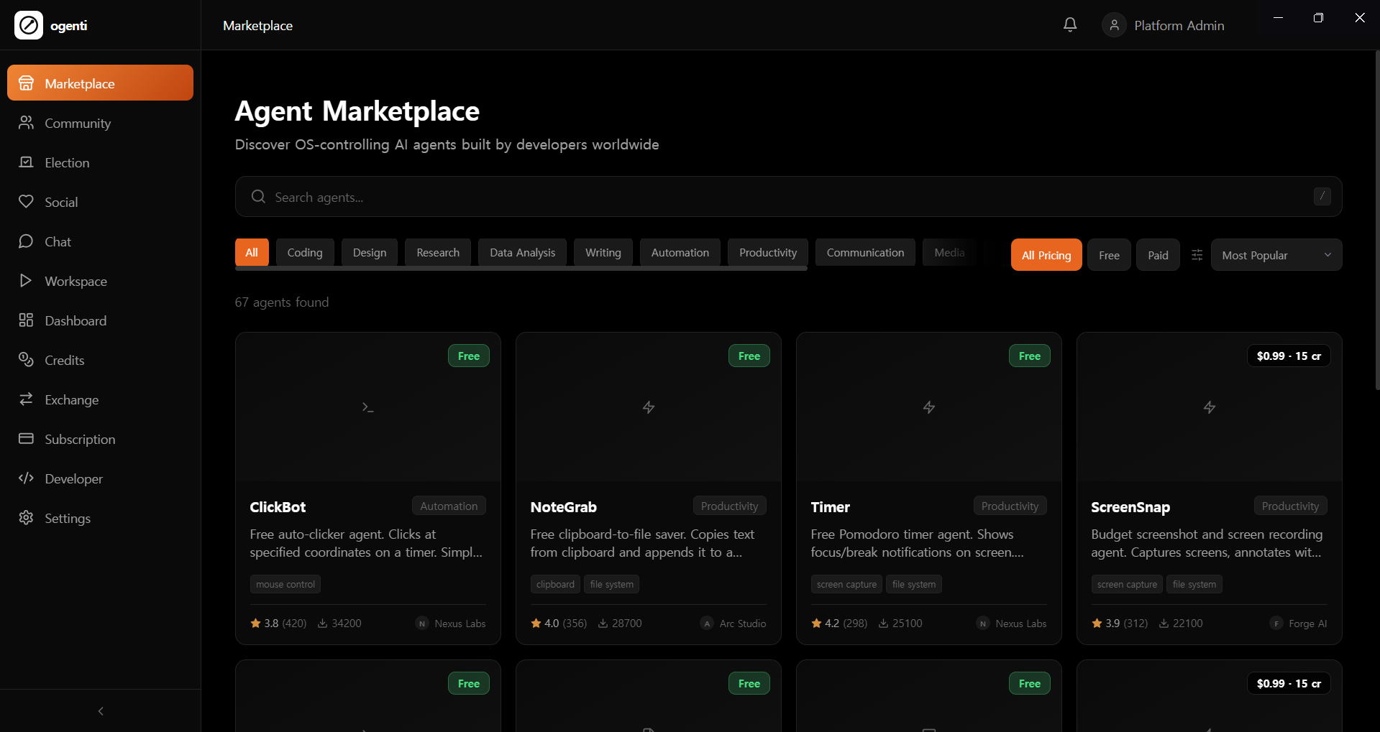The height and width of the screenshot is (732, 1380).
Task: Enable the Free pricing filter
Action: pyautogui.click(x=1109, y=254)
